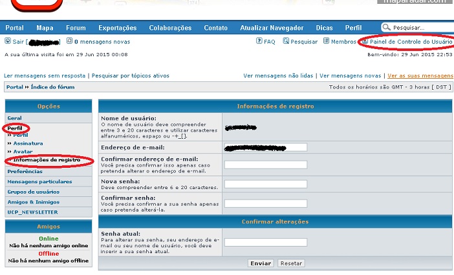The width and height of the screenshot is (454, 275).
Task: Click Pesquisar por tópicos ativos link
Action: (130, 76)
